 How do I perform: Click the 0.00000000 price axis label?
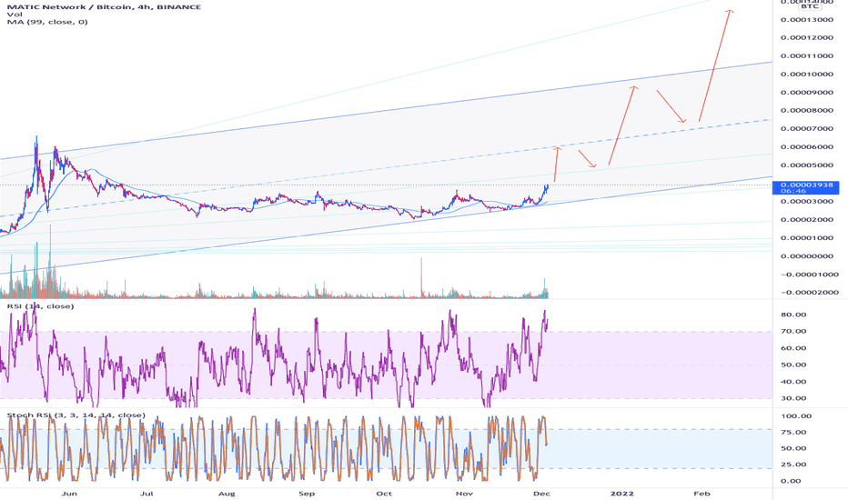[x=807, y=256]
